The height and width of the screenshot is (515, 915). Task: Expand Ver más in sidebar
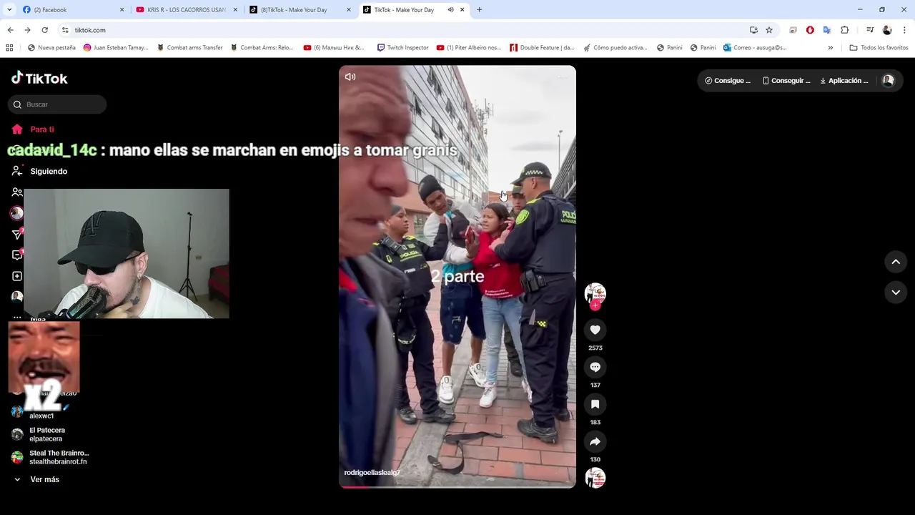[x=36, y=479]
